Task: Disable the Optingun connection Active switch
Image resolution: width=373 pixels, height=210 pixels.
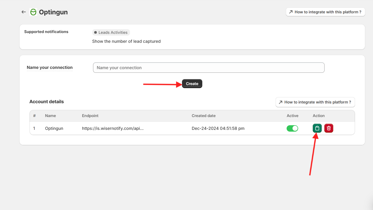Action: coord(292,128)
